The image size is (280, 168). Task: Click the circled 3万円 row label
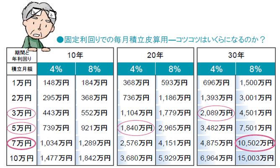[x=21, y=113]
